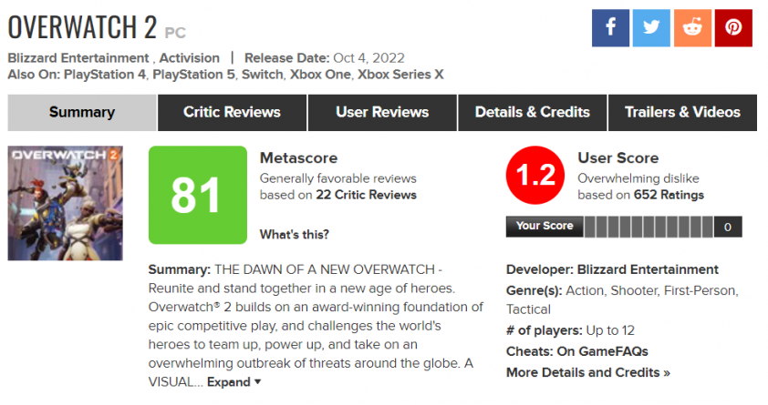
Task: Open the 22 Critic Reviews link
Action: tap(366, 195)
